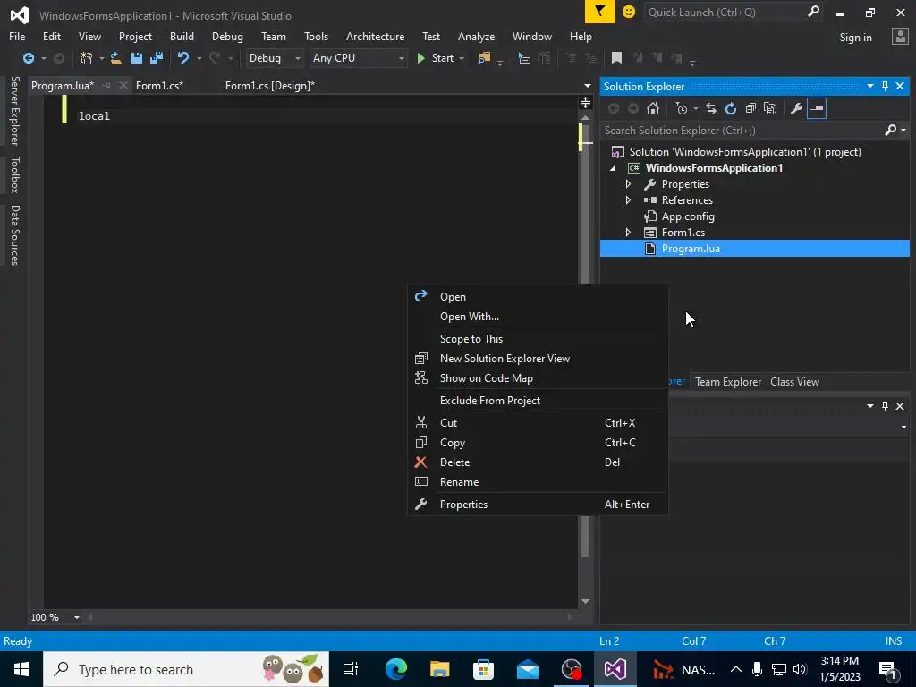Click the New Project toolbar icon
This screenshot has width=916, height=687.
click(87, 58)
